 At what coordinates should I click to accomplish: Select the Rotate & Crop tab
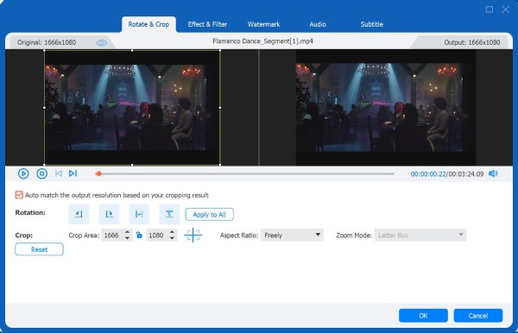(x=148, y=24)
